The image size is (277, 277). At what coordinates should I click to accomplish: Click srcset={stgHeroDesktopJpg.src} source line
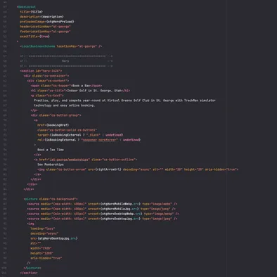coord(102,219)
